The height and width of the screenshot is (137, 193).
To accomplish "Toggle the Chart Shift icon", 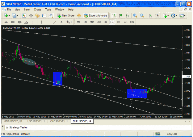I will [157, 16].
